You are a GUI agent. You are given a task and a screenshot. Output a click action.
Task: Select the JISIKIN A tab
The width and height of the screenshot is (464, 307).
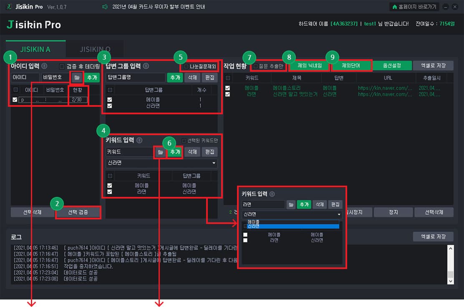tap(35, 49)
